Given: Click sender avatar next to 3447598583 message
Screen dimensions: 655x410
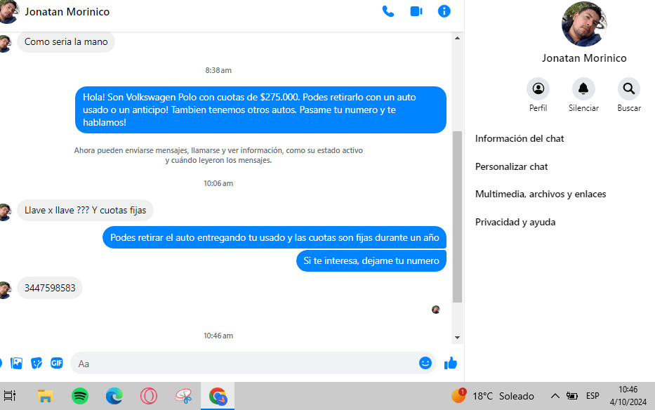Looking at the screenshot, I should click(x=5, y=290).
